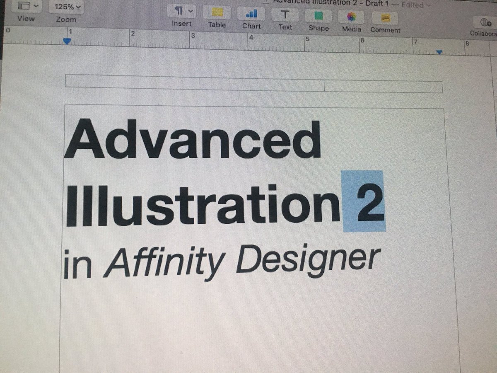Insert a table with the Table icon
This screenshot has width=497, height=373.
217,12
